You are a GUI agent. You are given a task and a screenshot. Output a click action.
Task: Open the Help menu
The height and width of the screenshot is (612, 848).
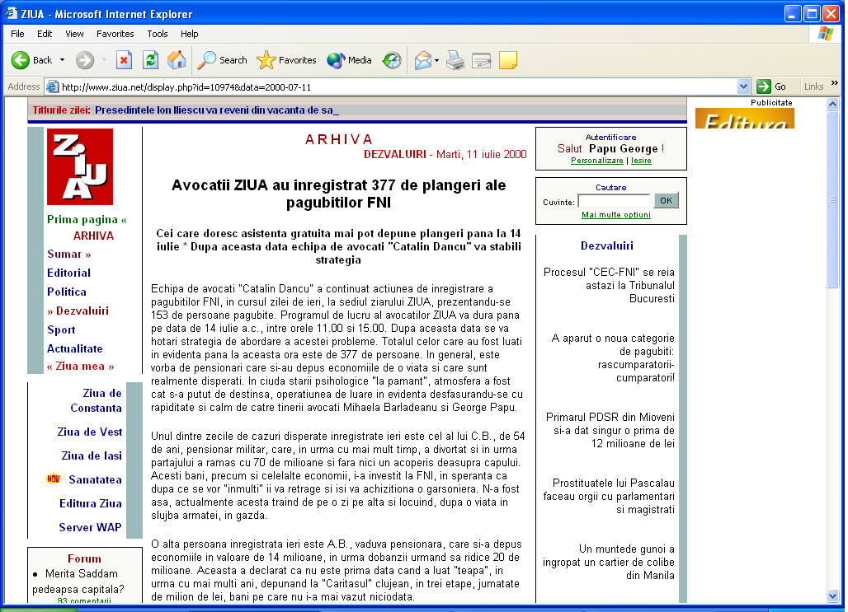(x=189, y=34)
